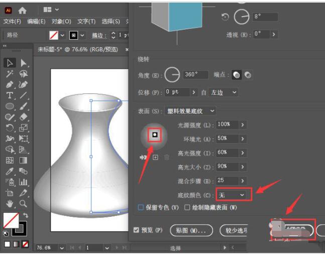The image size is (325, 254).
Task: Switch to the 未标题-5* document tab
Action: (x=78, y=50)
